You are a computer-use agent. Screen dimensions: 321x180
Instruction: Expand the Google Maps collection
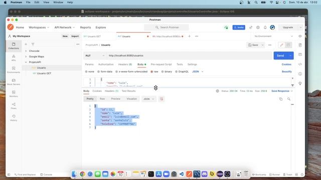coord(26,56)
